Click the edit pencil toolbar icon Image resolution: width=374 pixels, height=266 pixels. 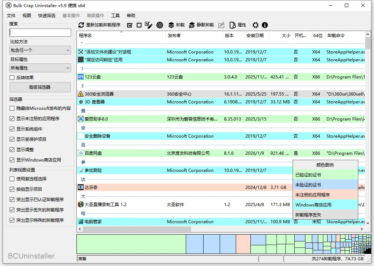coord(221,25)
